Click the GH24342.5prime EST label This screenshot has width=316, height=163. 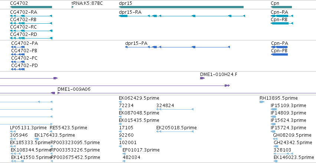[x=293, y=143]
